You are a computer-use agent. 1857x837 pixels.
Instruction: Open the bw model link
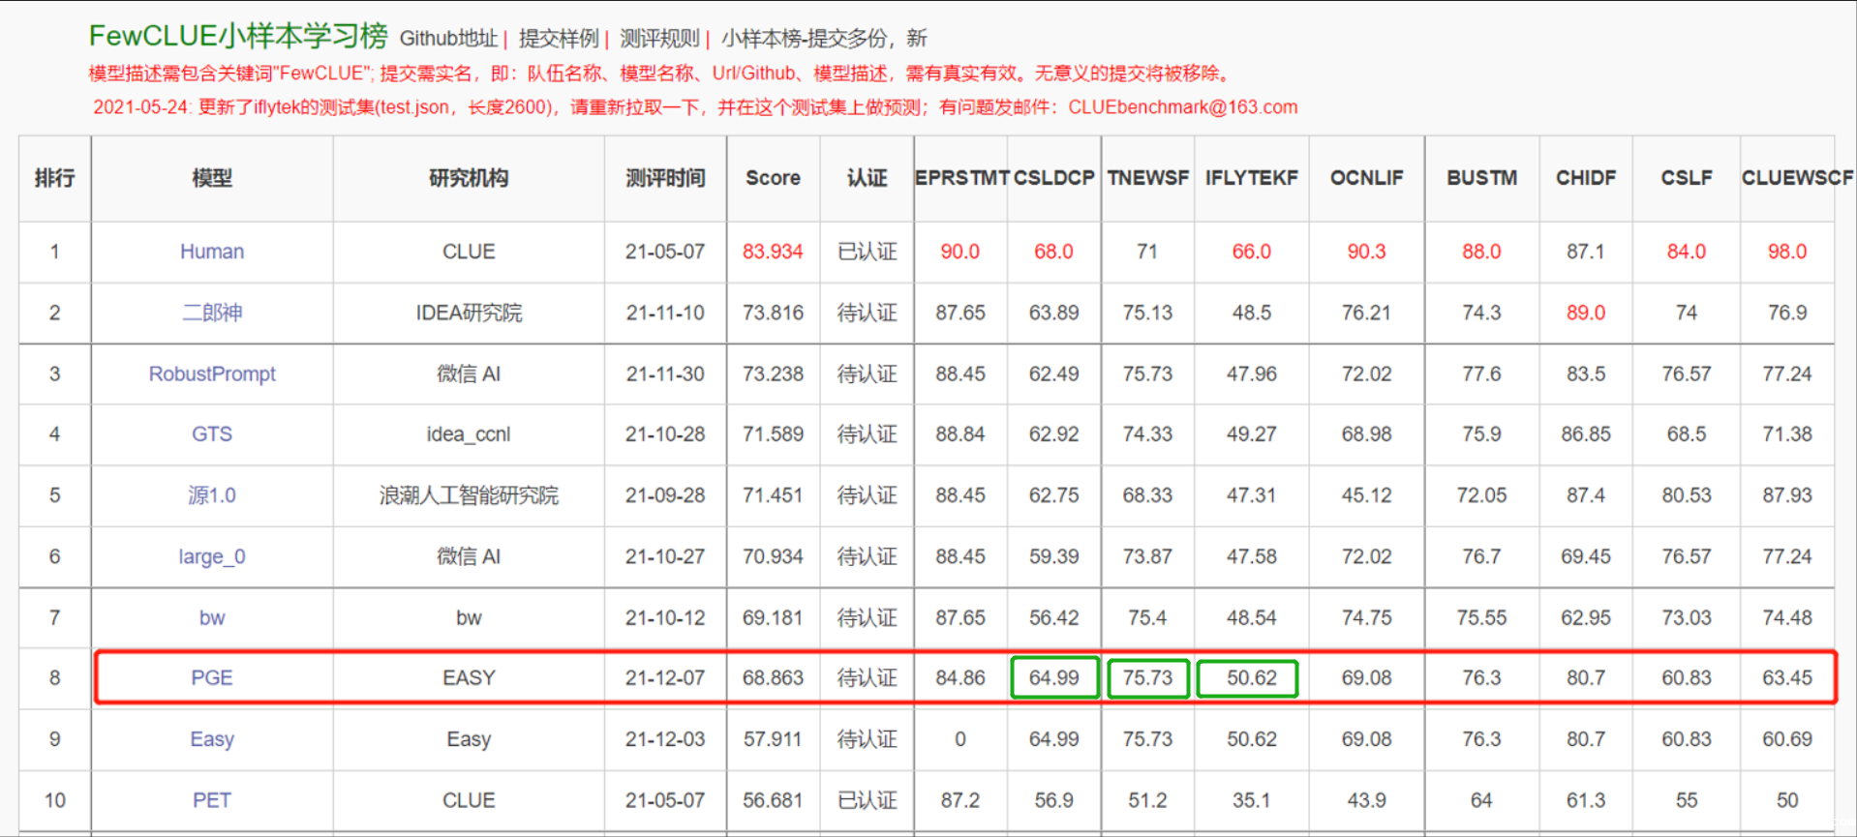coord(211,617)
